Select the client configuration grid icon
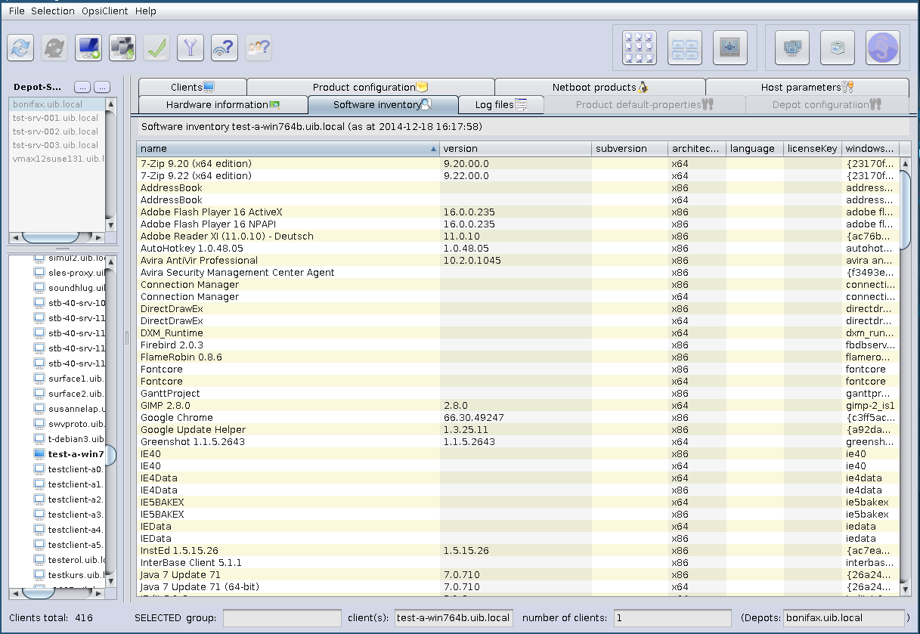The image size is (920, 634). pos(639,48)
